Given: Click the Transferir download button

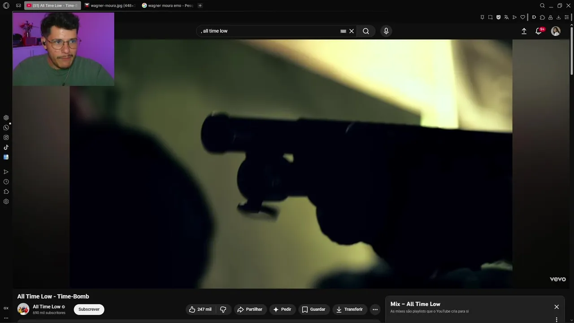Looking at the screenshot, I should click(349, 310).
